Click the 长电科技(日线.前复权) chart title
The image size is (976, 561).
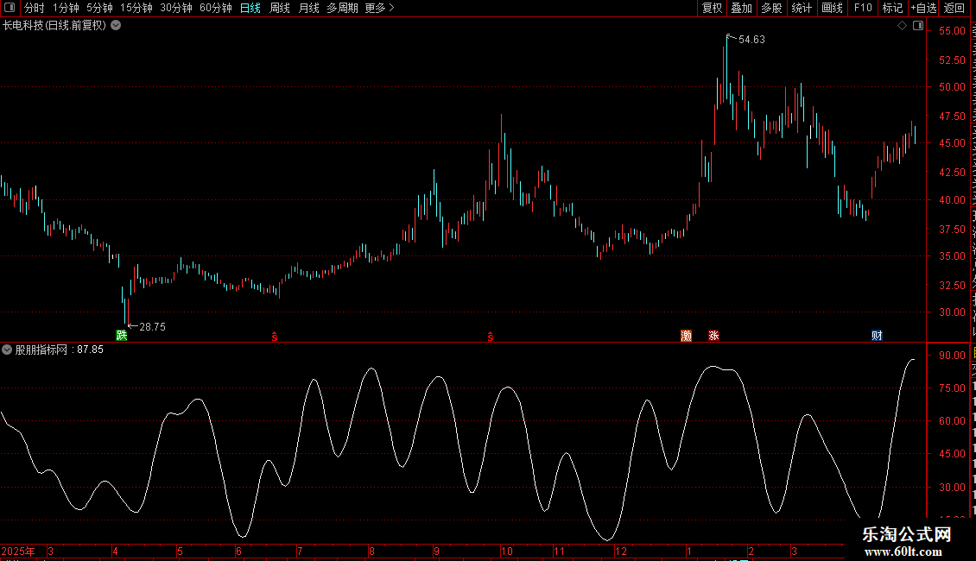click(x=54, y=26)
